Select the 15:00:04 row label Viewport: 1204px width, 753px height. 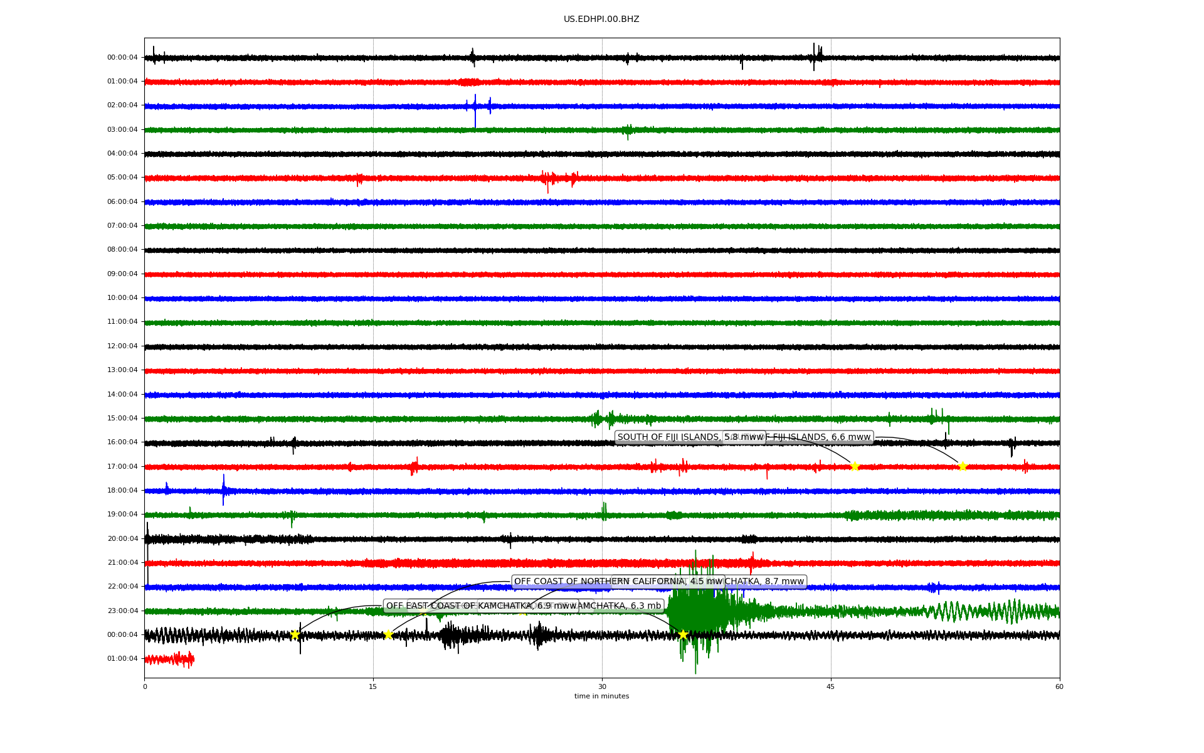[122, 419]
